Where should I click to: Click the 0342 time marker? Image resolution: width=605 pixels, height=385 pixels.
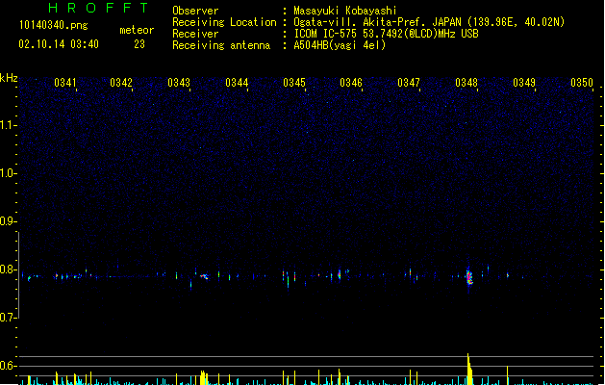[121, 83]
